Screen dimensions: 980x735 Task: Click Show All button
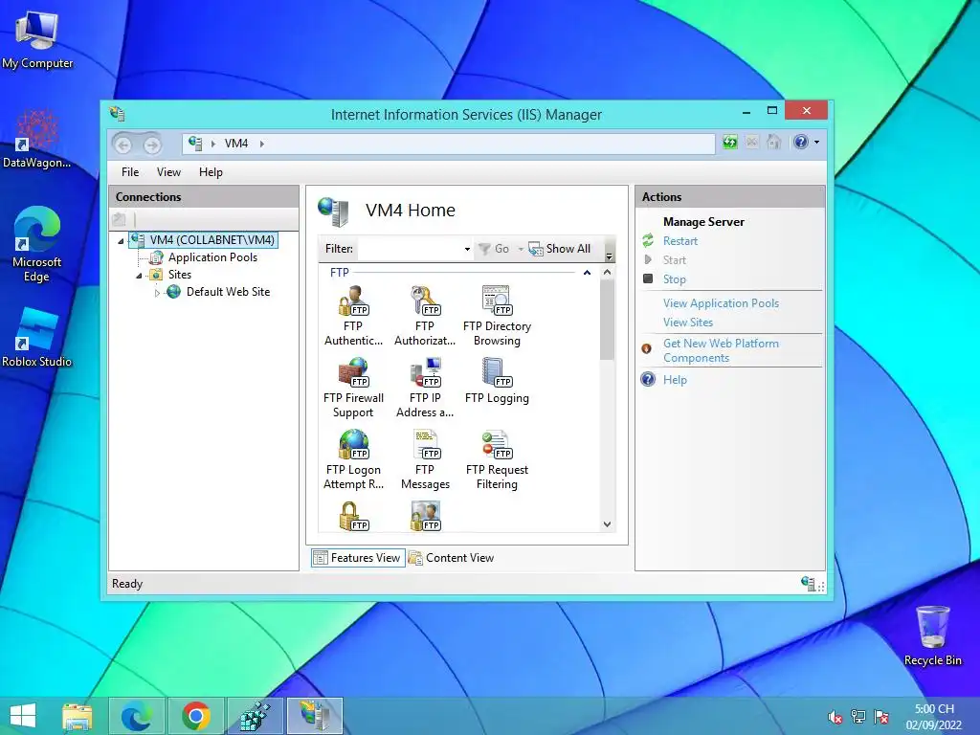point(560,249)
